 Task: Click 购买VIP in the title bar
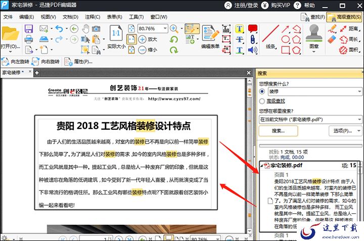coord(276,6)
